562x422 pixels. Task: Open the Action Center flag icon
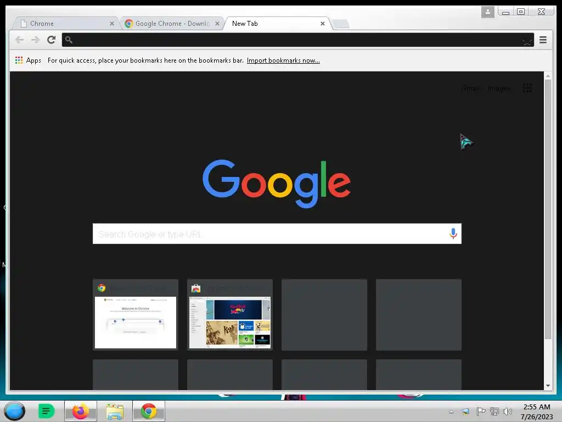click(481, 411)
